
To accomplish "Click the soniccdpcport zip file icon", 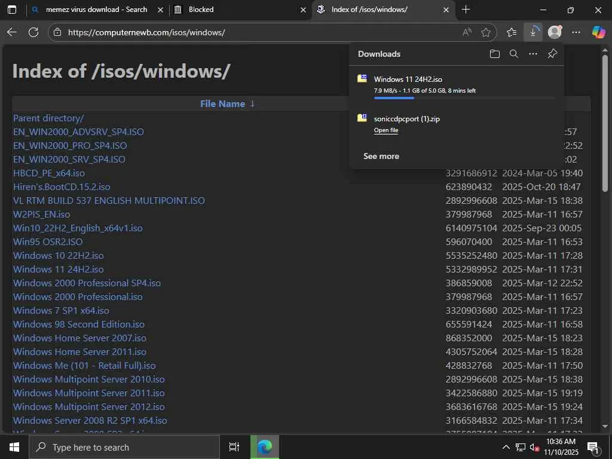I will pyautogui.click(x=362, y=118).
